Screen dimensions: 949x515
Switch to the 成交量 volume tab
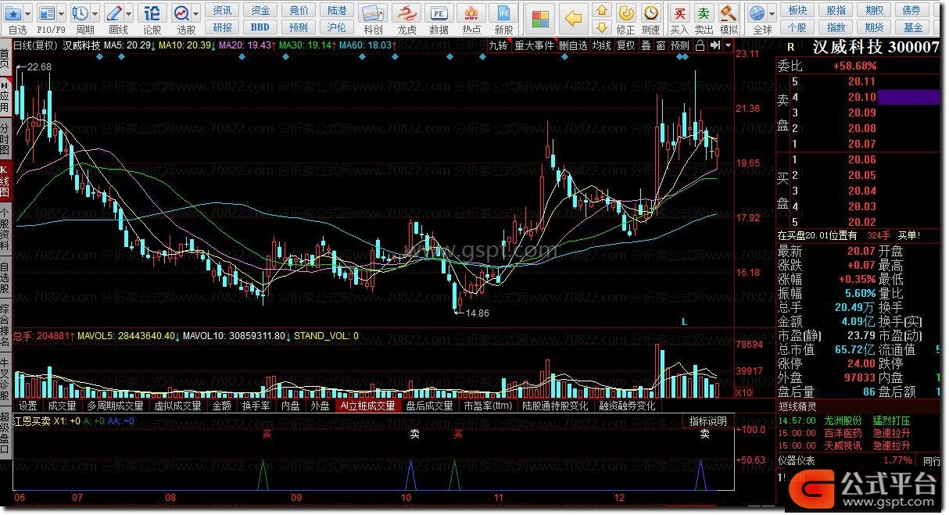point(63,406)
